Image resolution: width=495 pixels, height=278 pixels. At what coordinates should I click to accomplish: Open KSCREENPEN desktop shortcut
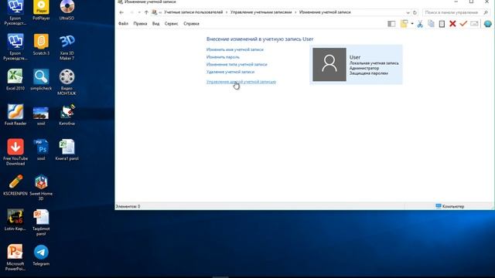pyautogui.click(x=15, y=185)
